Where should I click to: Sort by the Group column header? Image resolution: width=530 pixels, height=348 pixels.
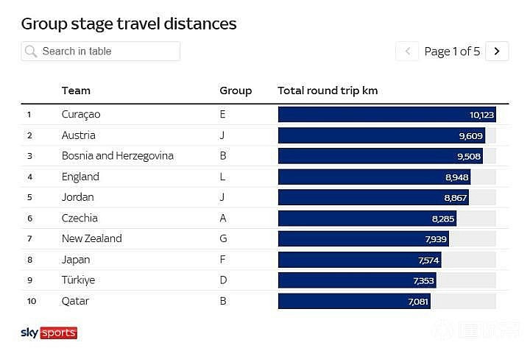(x=236, y=90)
